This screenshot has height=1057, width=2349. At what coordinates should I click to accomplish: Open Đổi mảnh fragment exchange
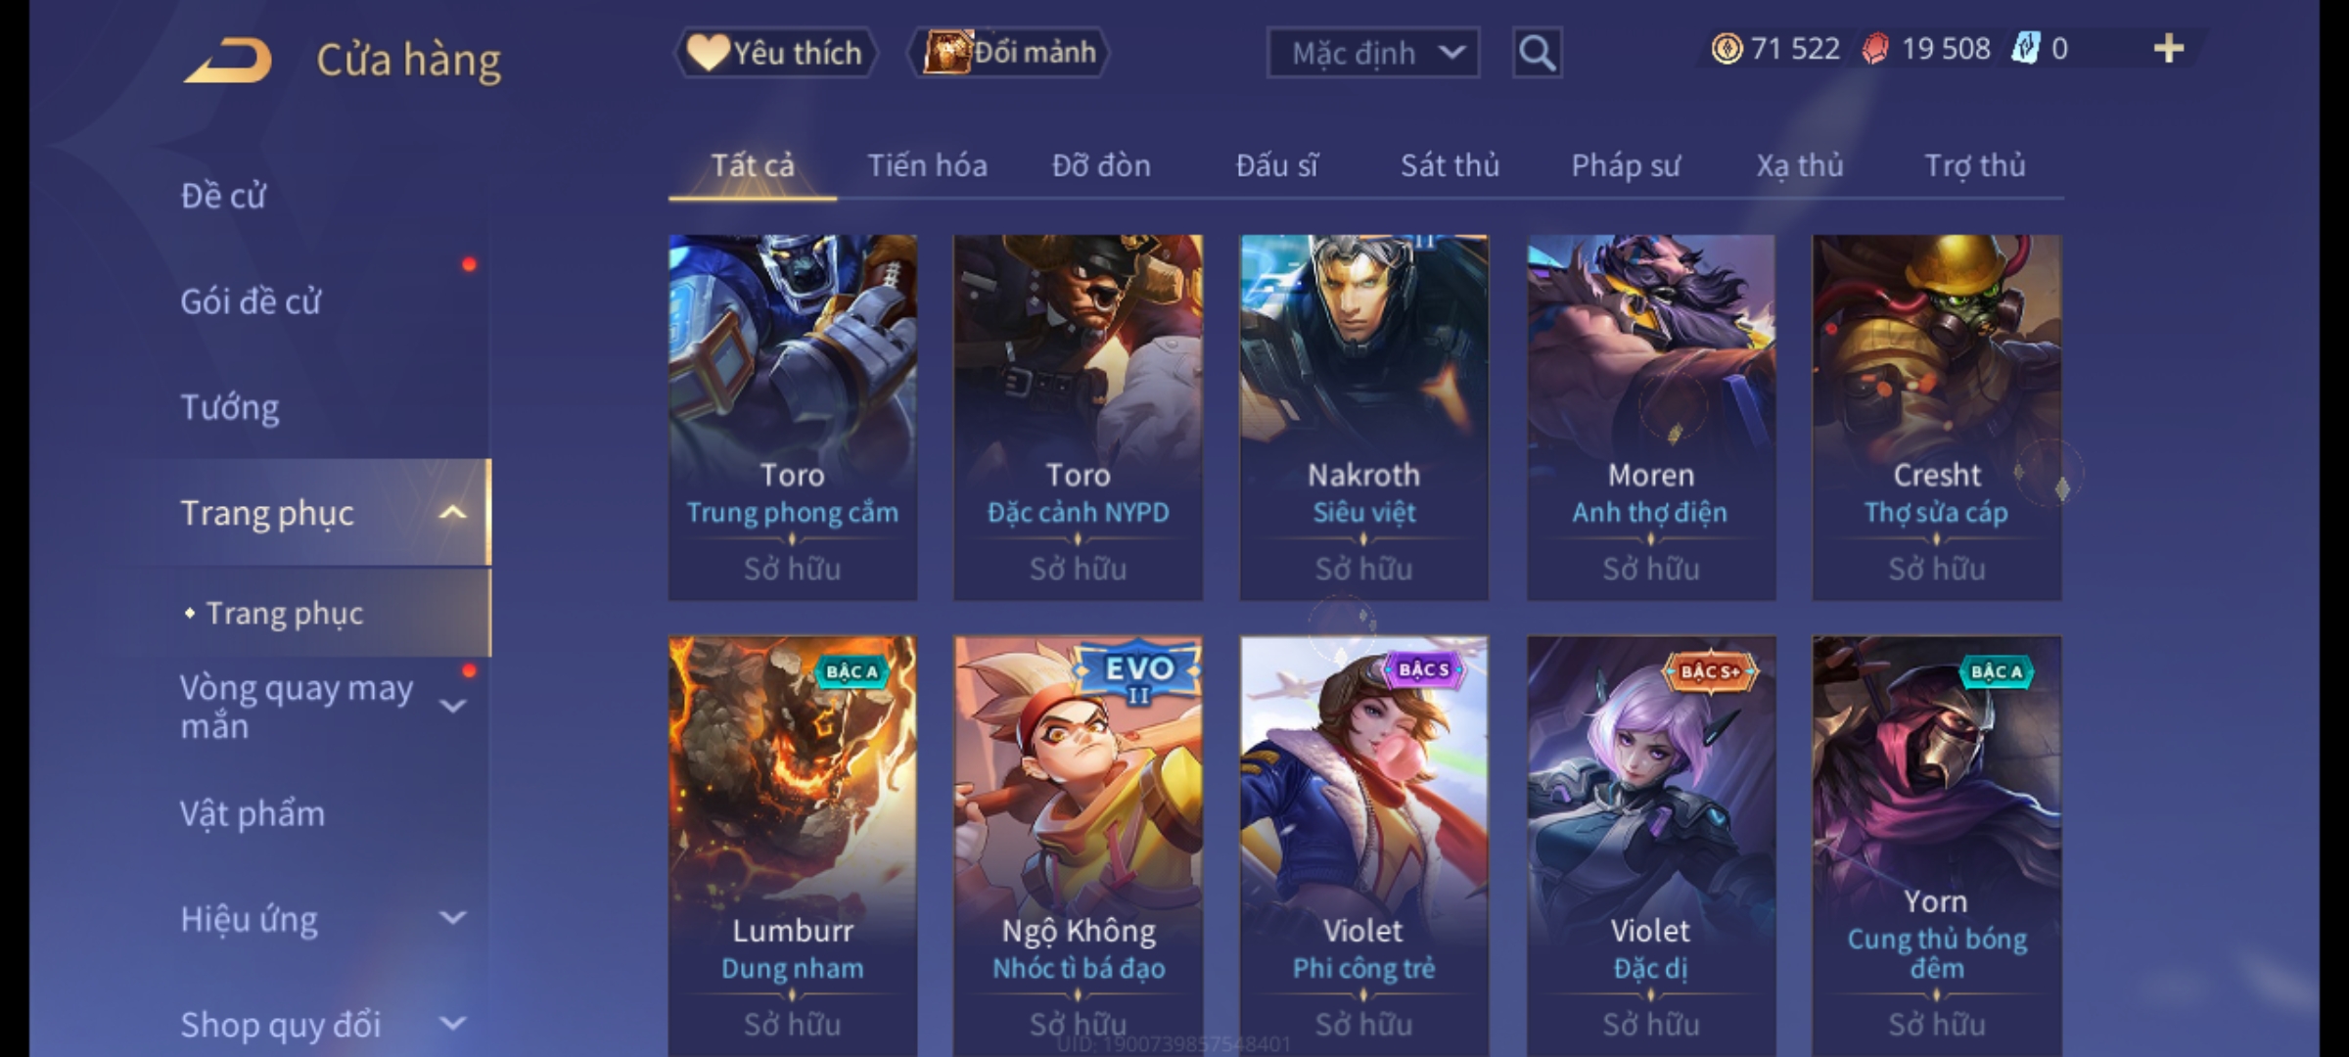pos(1010,53)
